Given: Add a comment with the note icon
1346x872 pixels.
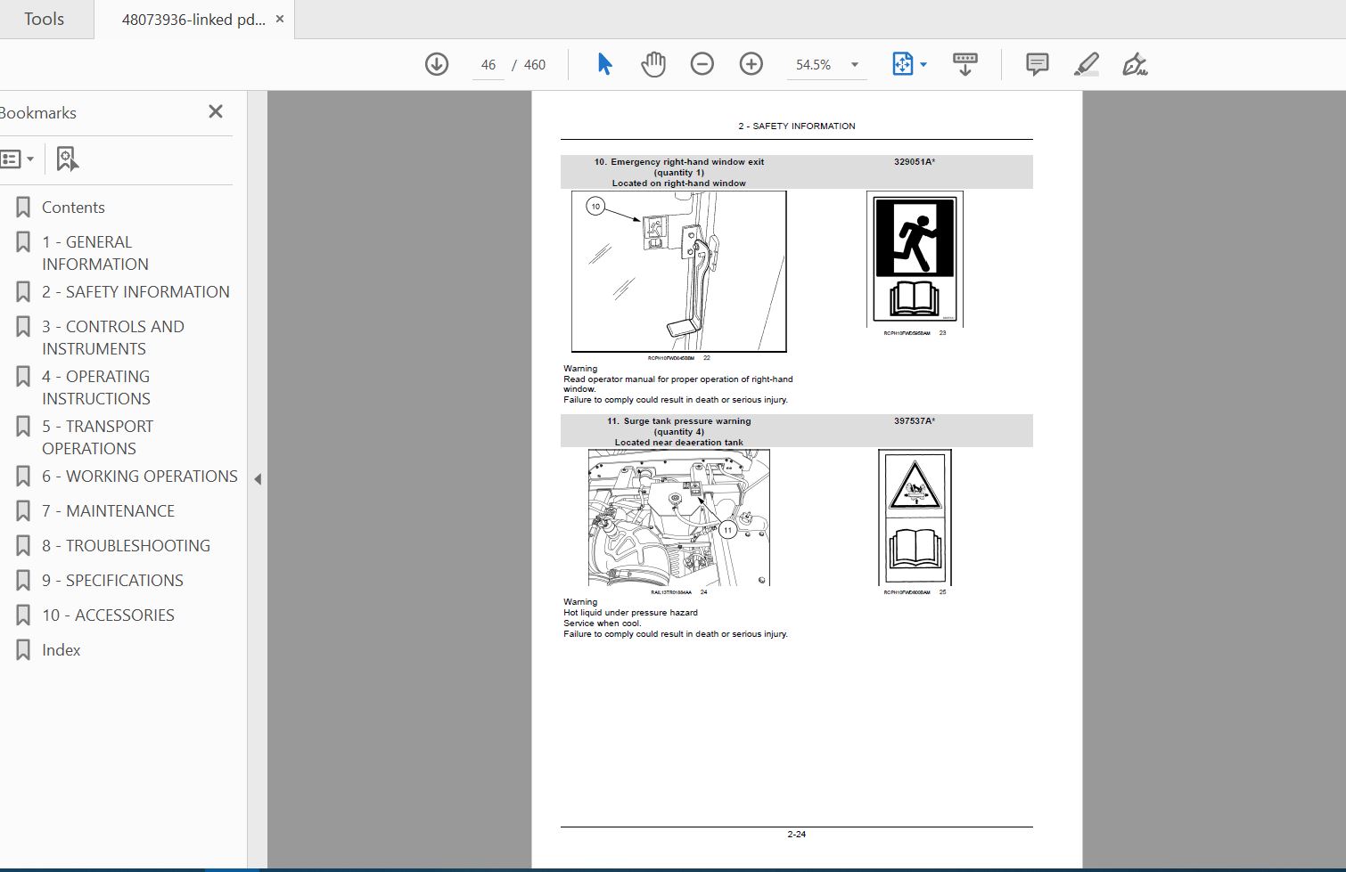Looking at the screenshot, I should pyautogui.click(x=1037, y=64).
